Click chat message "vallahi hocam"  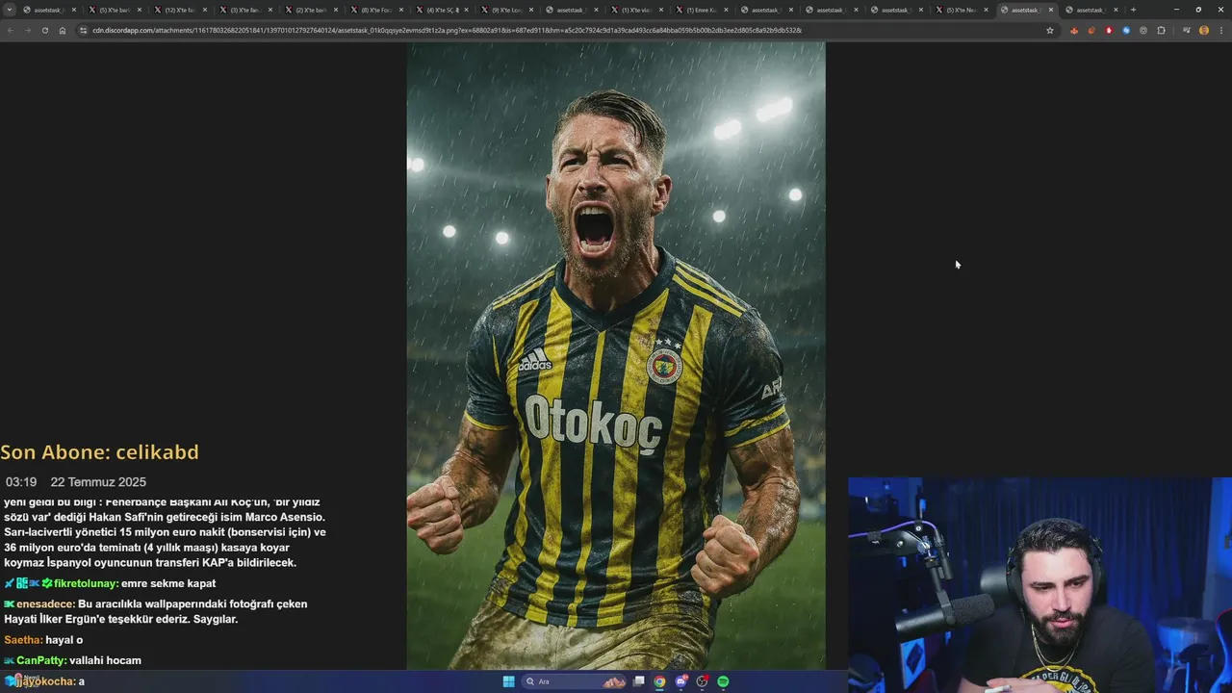pyautogui.click(x=106, y=660)
